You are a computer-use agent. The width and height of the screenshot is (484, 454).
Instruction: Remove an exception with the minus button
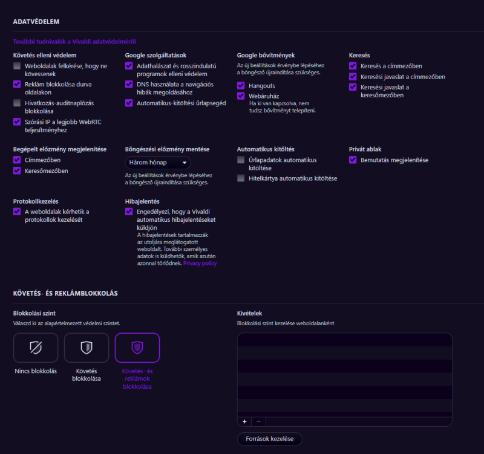(259, 421)
